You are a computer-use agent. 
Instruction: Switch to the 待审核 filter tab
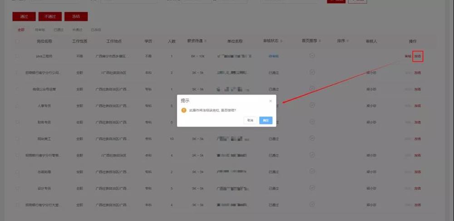[x=39, y=30]
